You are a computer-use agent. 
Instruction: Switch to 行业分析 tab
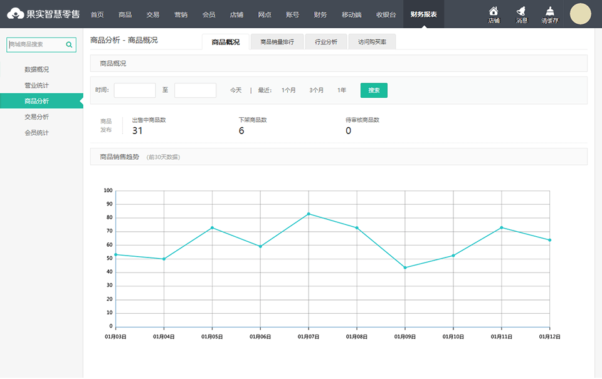326,42
